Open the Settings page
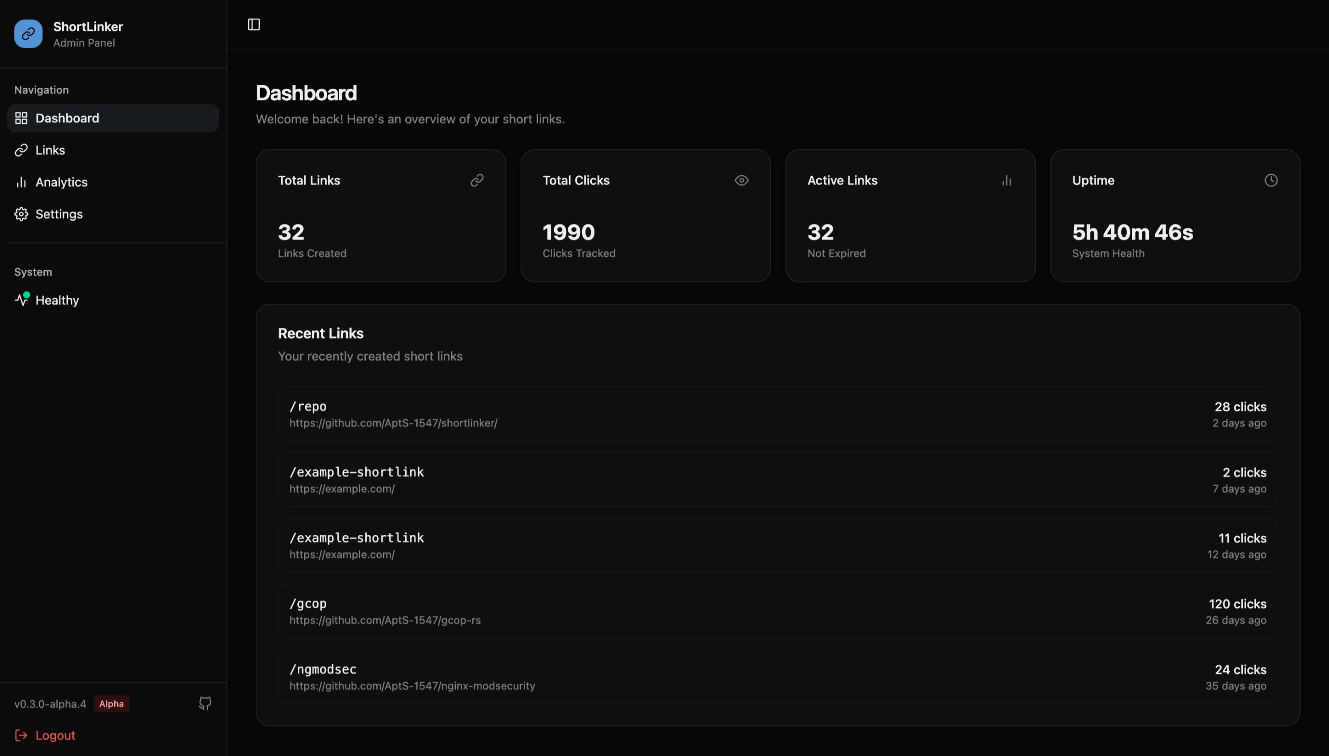 tap(113, 214)
